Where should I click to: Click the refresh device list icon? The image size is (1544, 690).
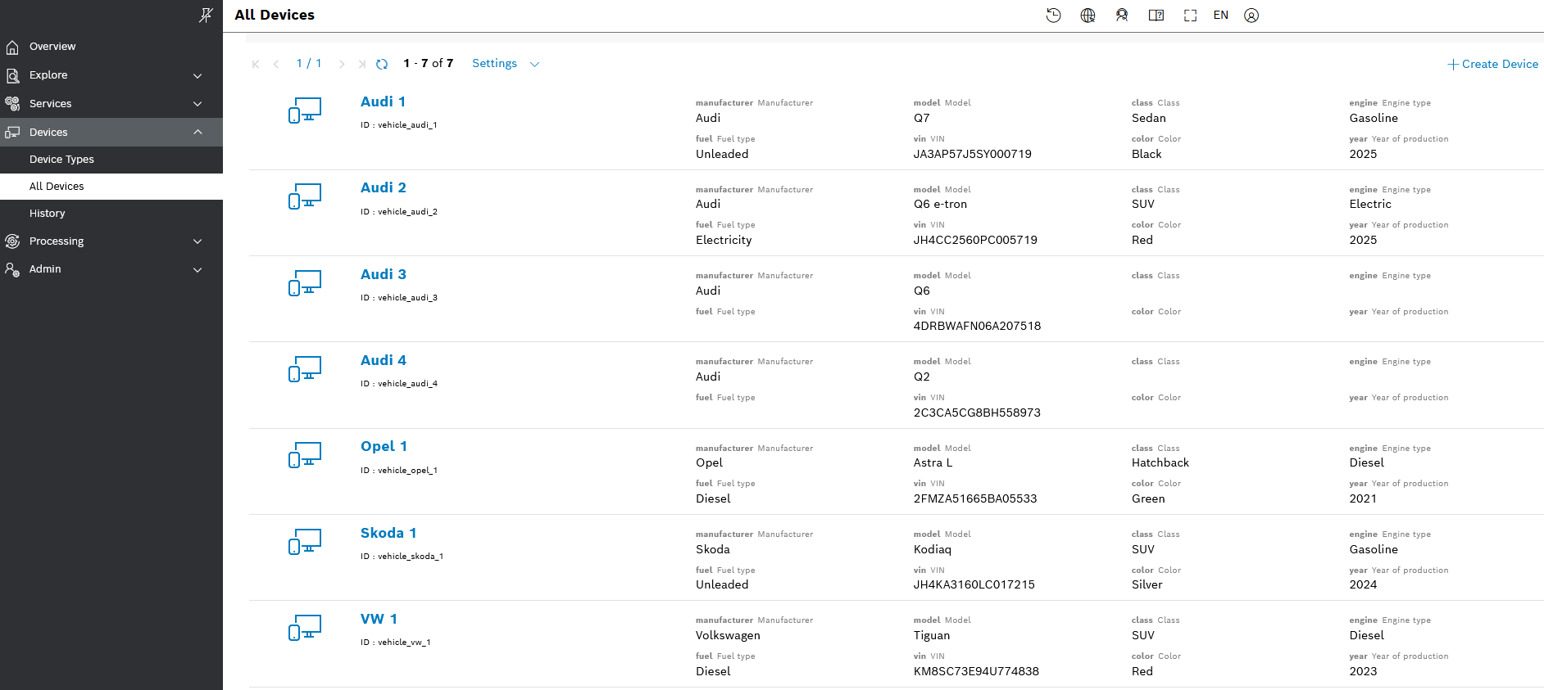tap(382, 64)
